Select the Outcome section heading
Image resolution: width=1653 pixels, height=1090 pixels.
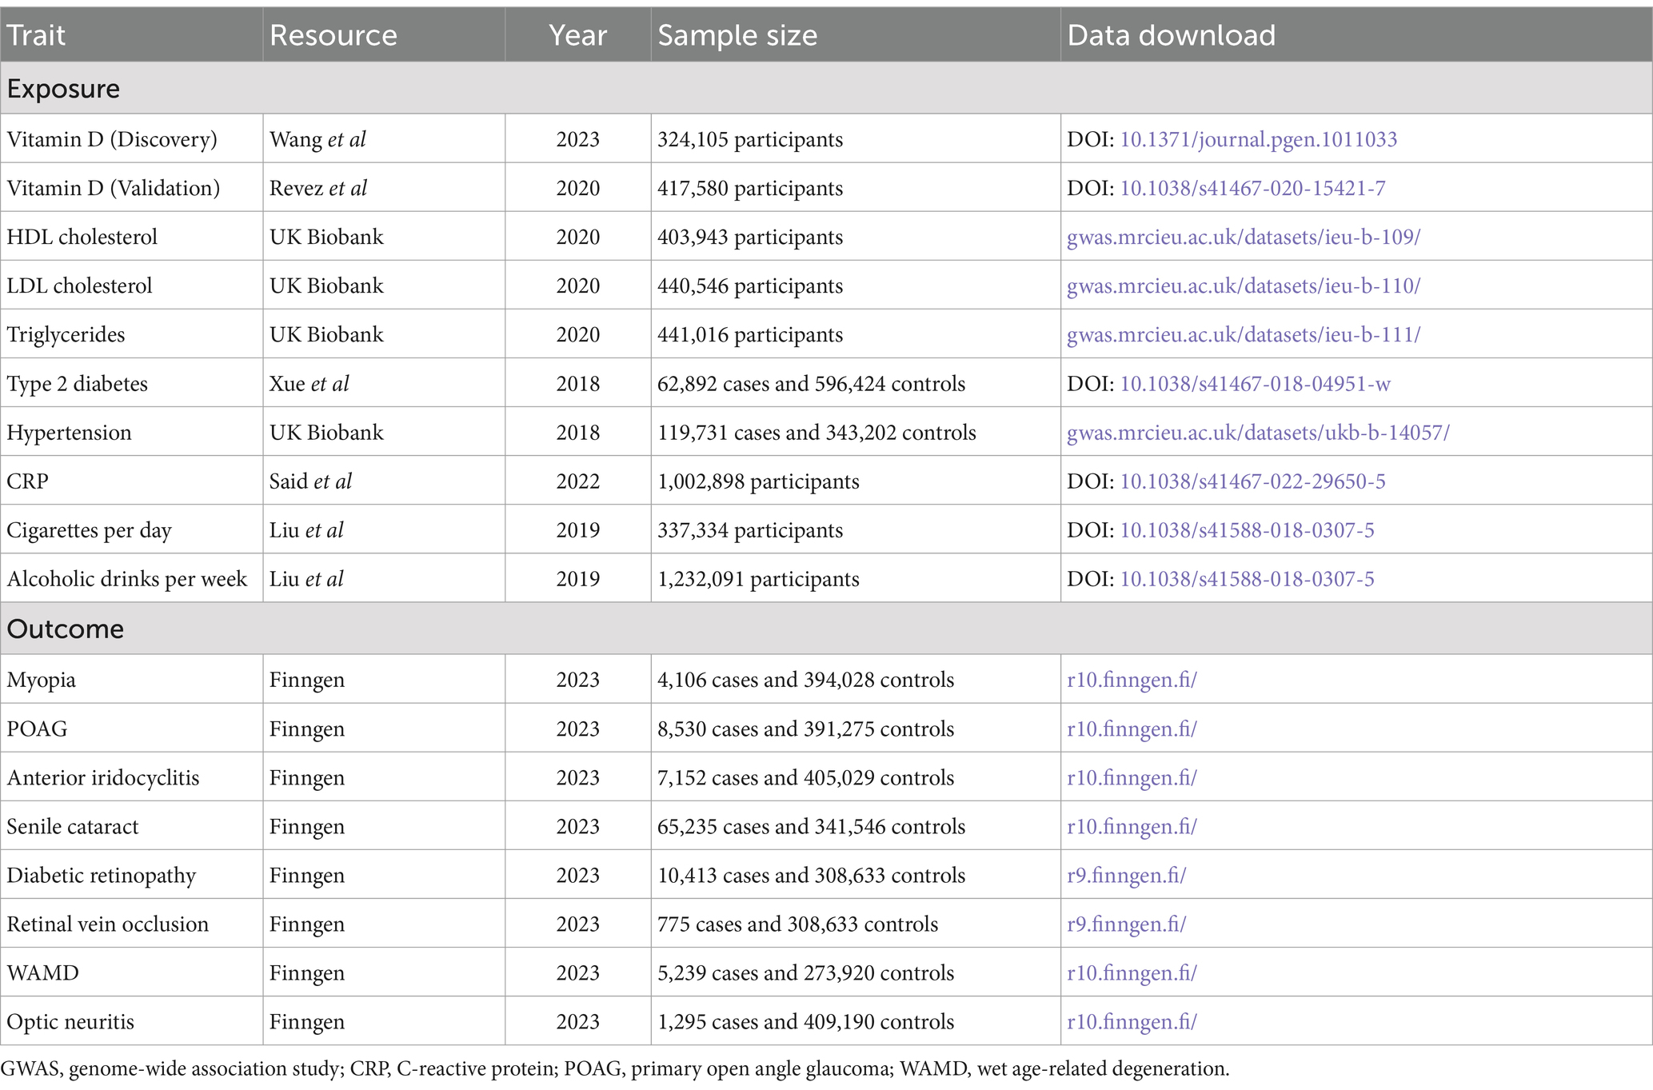tap(826, 629)
